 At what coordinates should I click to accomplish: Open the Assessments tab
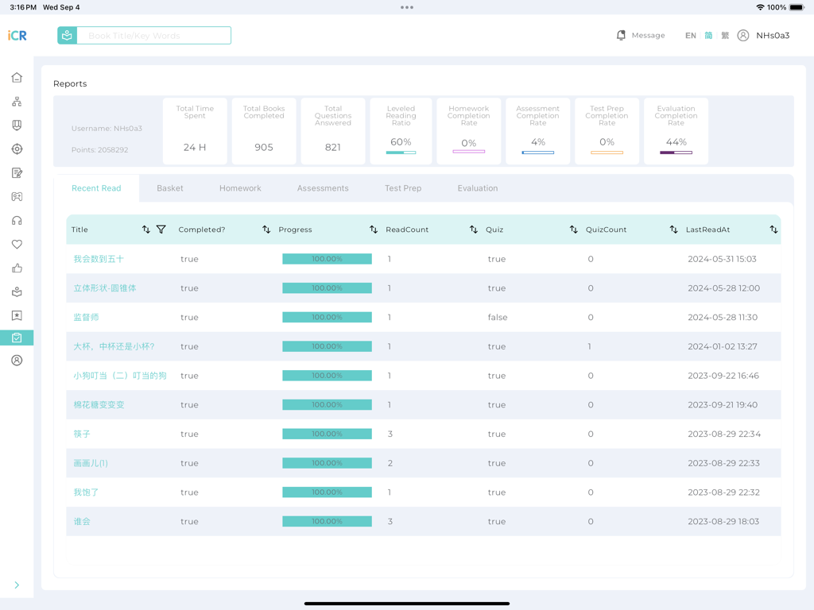[x=323, y=188]
